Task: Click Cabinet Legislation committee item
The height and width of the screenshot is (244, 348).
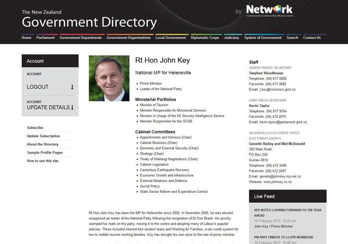Action: pyautogui.click(x=154, y=164)
